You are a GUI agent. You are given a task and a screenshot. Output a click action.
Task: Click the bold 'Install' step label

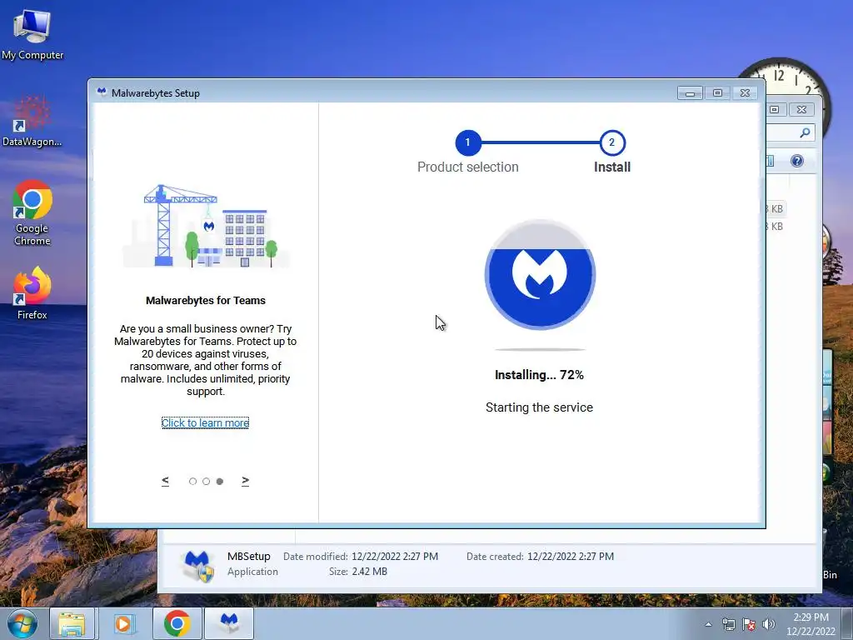612,167
